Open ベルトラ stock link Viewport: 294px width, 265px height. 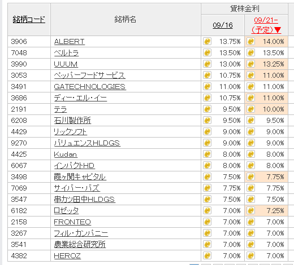[x=66, y=53]
